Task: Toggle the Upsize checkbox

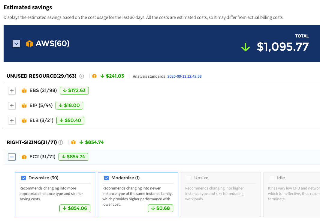Action: coord(189,178)
